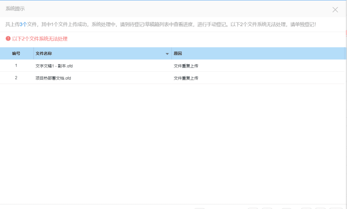Click the 编号 column header

pyautogui.click(x=16, y=53)
